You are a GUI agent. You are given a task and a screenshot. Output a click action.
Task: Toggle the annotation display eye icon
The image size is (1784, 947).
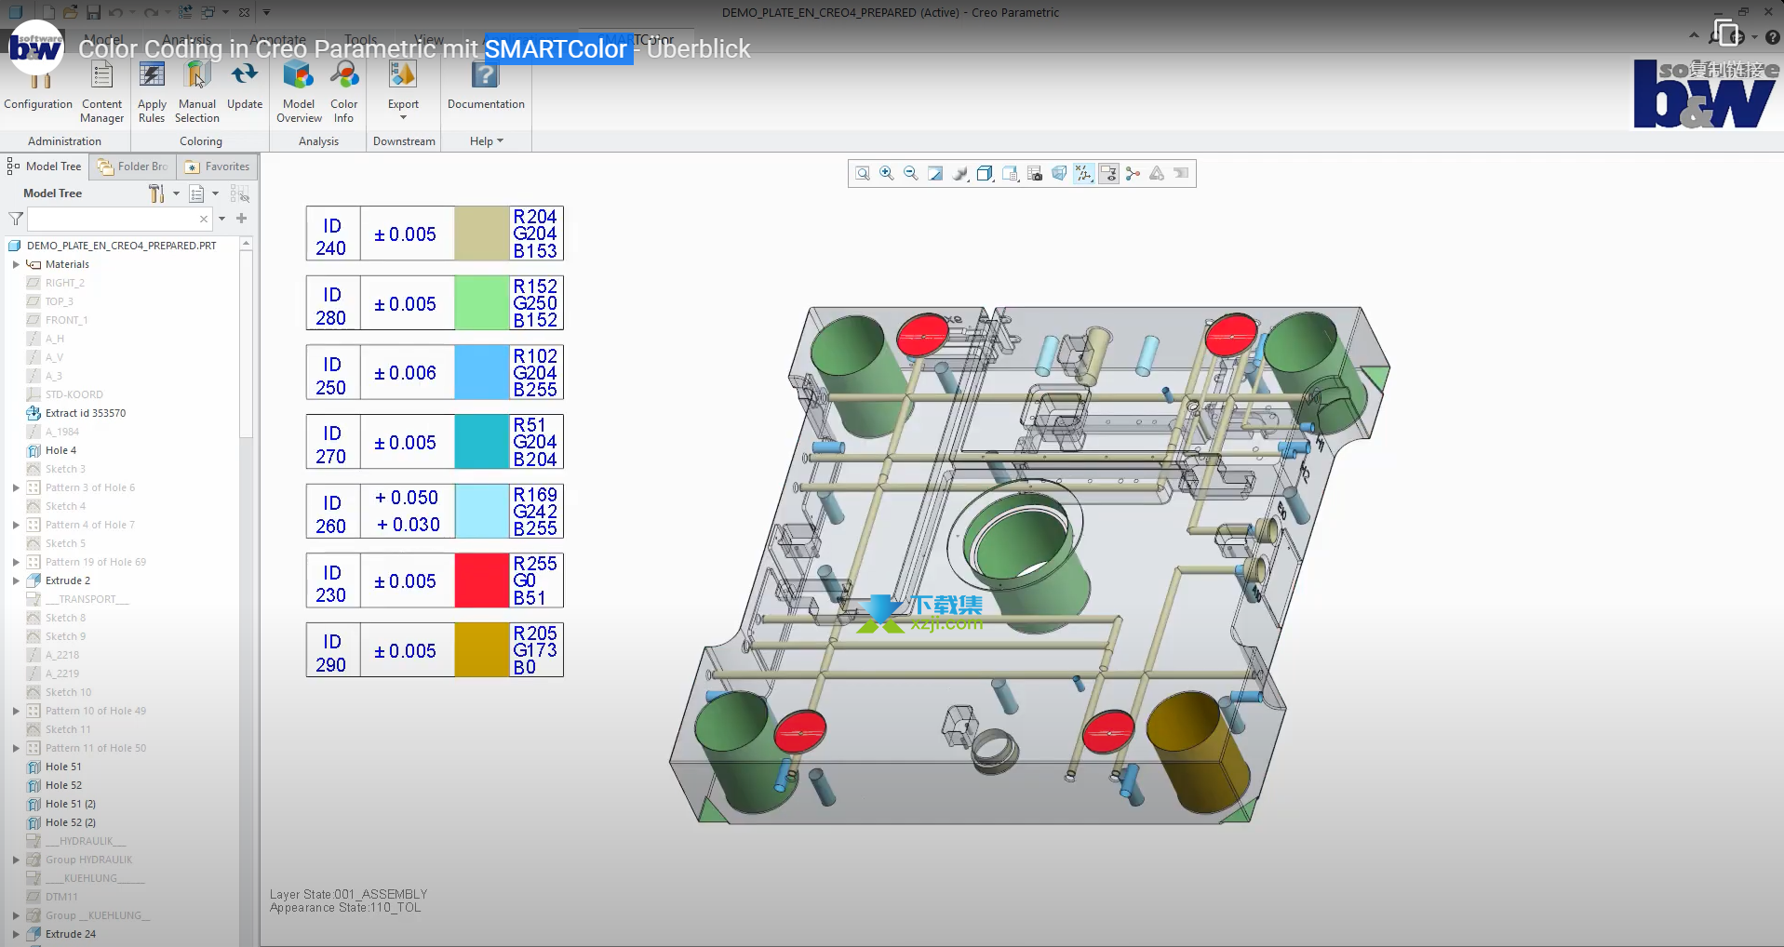click(x=1108, y=173)
